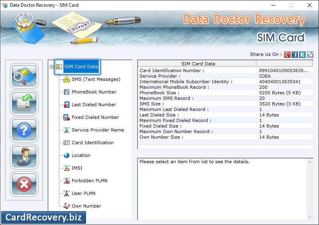Share on Facebook icon

[x=294, y=55]
